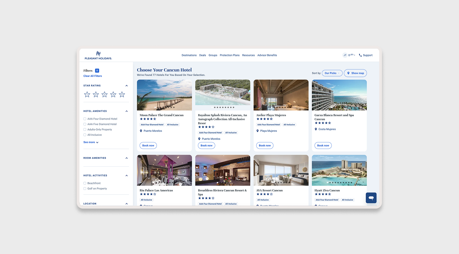
Task: Click the Riu Palace Las Americas title
Action: (156, 190)
